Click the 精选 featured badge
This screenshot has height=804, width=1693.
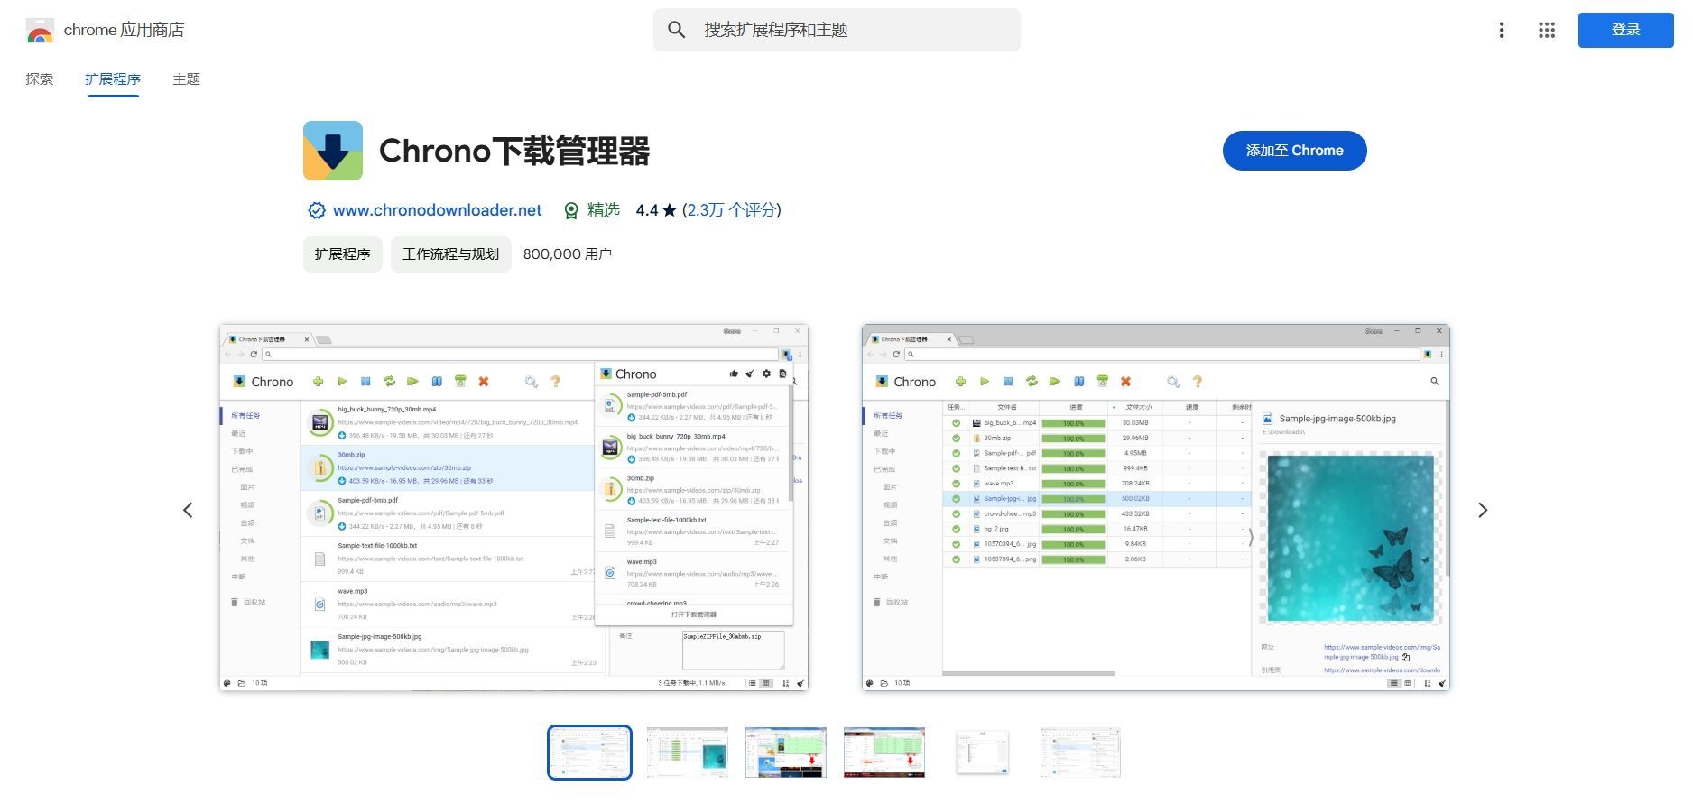pos(592,210)
